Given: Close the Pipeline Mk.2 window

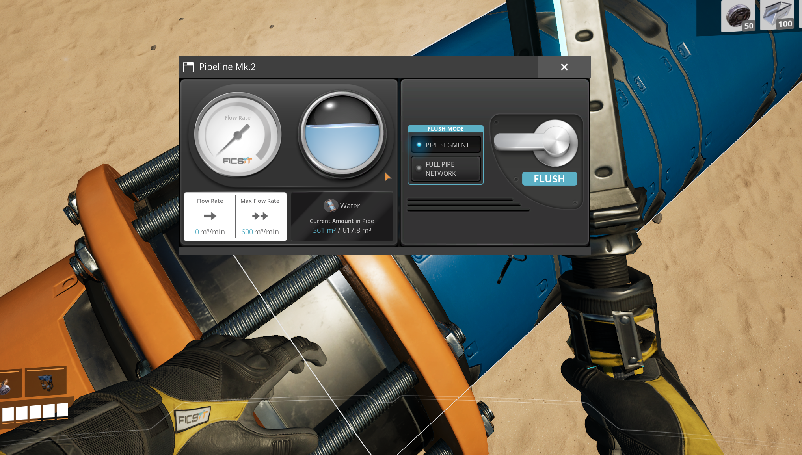Looking at the screenshot, I should point(564,67).
